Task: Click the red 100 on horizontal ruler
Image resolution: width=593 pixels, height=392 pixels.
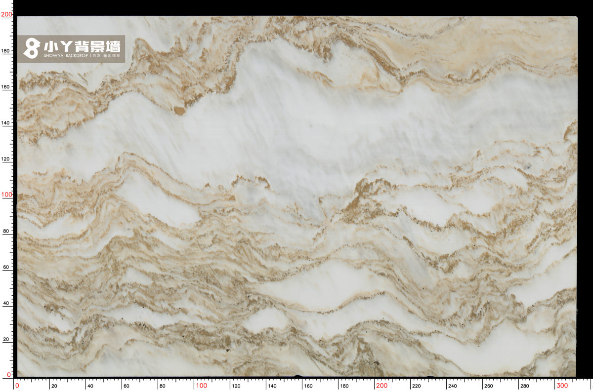Action: [x=201, y=386]
